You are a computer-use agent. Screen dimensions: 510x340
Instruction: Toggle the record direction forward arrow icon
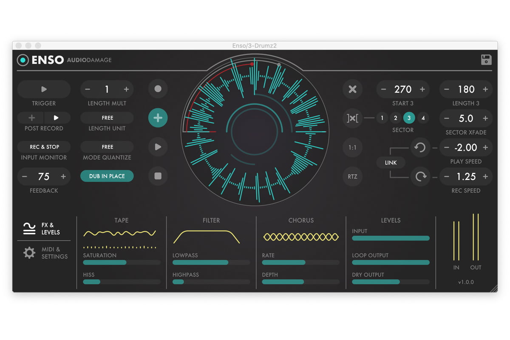click(420, 176)
